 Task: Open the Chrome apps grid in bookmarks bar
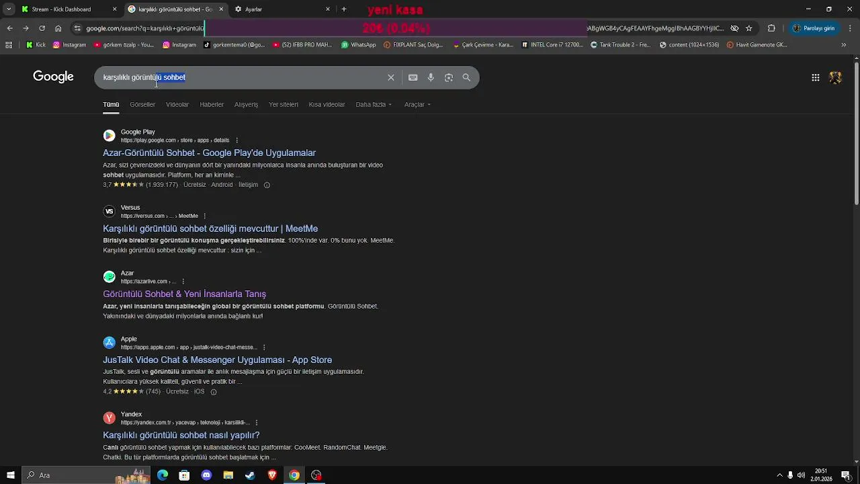[9, 45]
